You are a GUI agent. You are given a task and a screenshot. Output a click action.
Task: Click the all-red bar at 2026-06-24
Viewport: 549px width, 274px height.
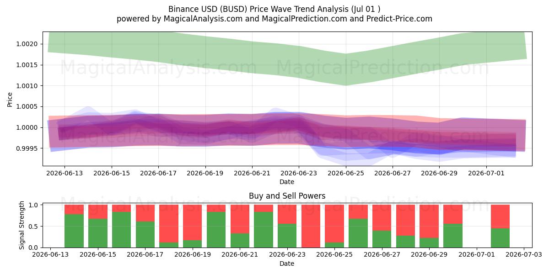[311, 226]
